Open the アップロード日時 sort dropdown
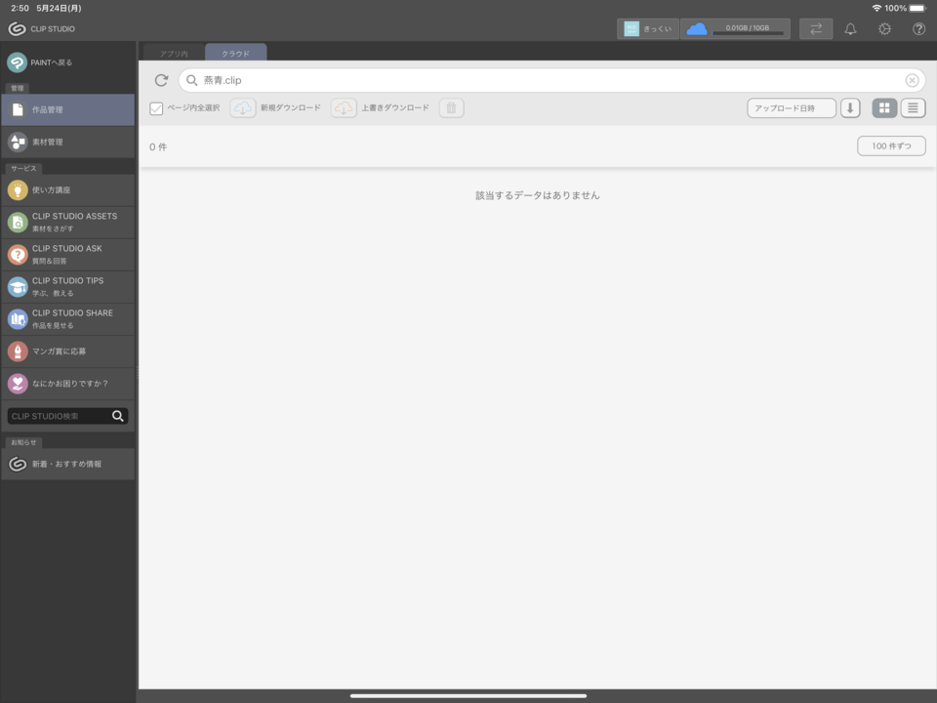Screen dimensions: 937x703 tap(789, 107)
